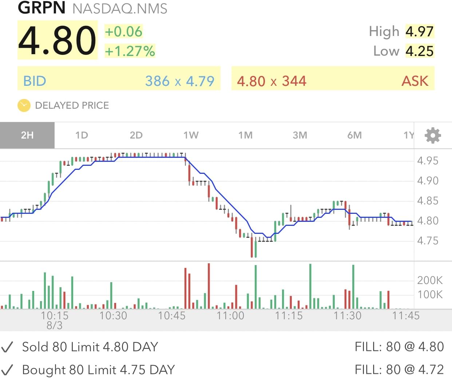The width and height of the screenshot is (452, 384).
Task: Open chart settings gear icon
Action: click(x=433, y=135)
